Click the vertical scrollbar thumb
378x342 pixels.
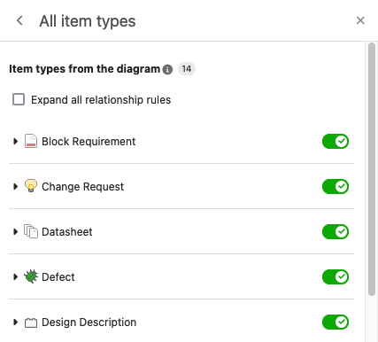[372, 169]
